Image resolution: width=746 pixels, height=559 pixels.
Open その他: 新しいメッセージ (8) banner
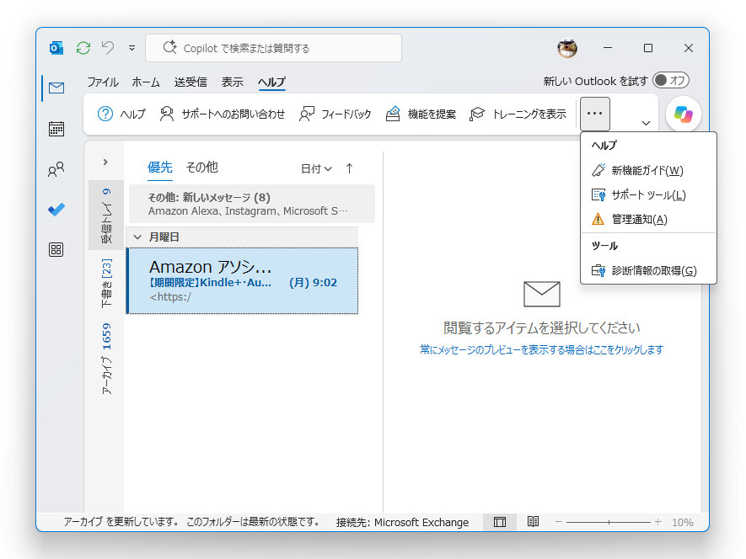pyautogui.click(x=252, y=204)
